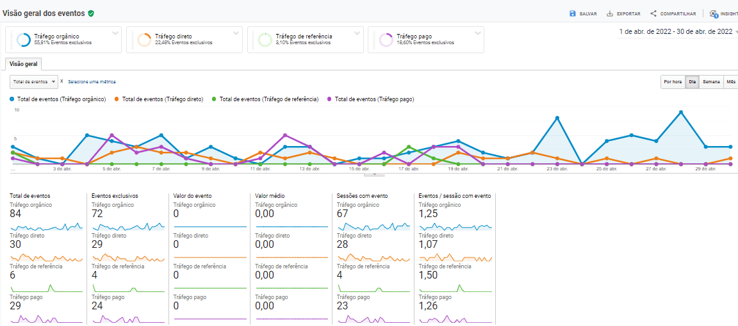Set chart granularity to Por hora
The height and width of the screenshot is (326, 738).
tap(673, 82)
